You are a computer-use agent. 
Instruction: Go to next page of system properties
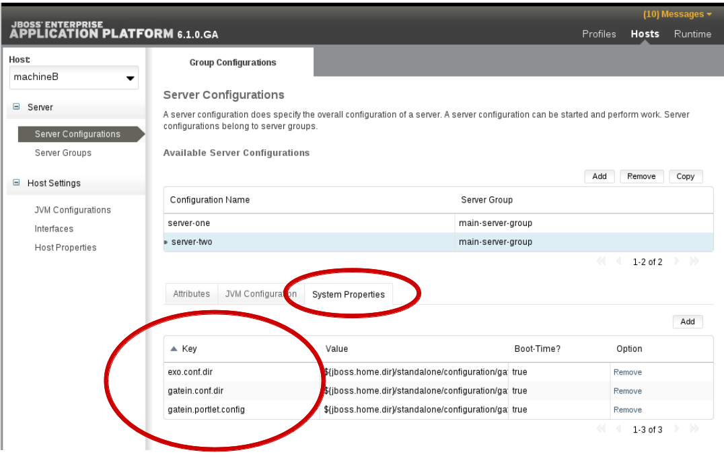(x=677, y=429)
